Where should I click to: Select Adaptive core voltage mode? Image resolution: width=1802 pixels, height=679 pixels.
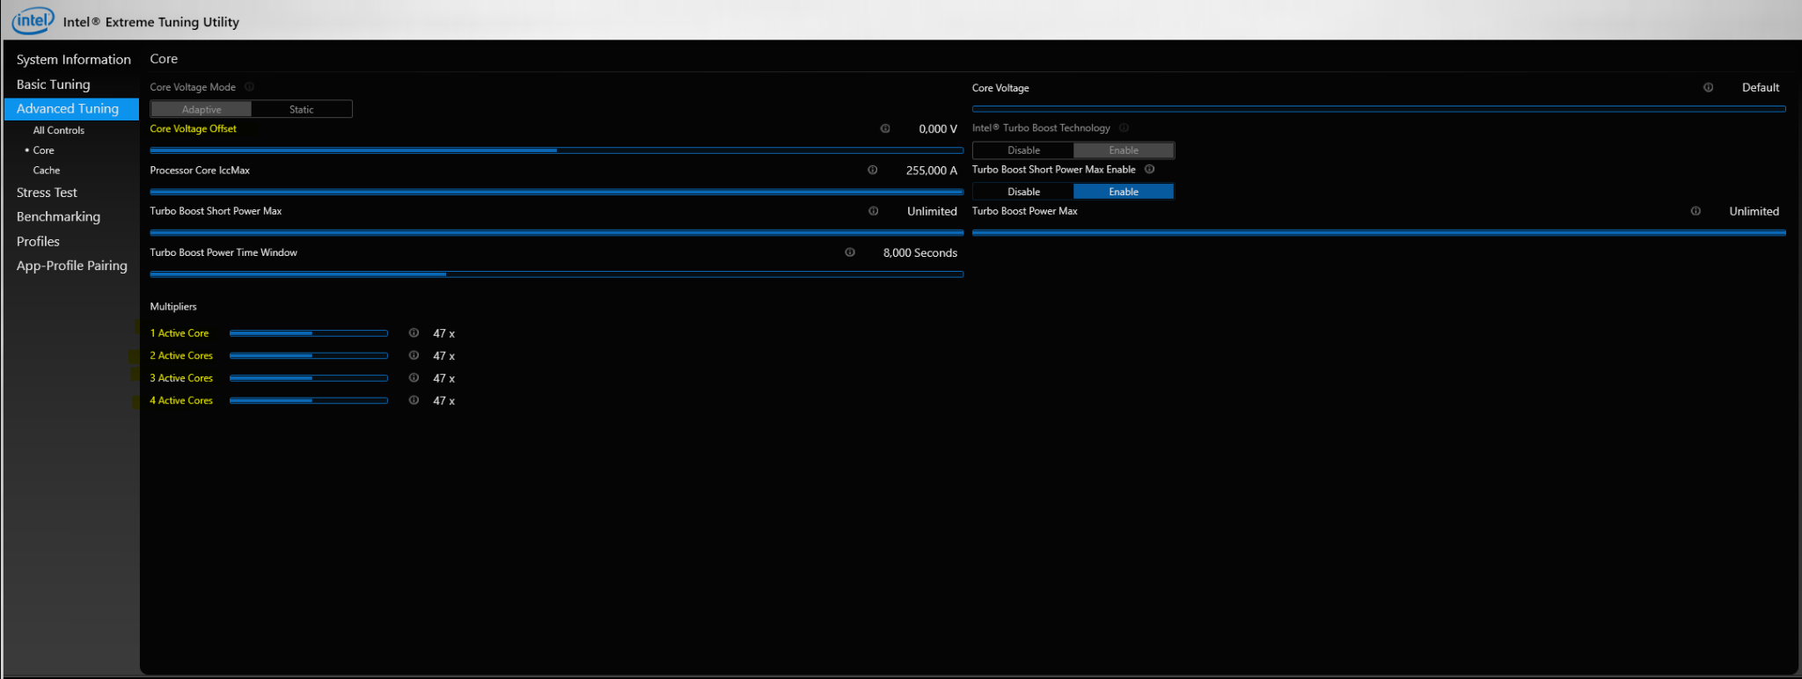click(x=201, y=110)
